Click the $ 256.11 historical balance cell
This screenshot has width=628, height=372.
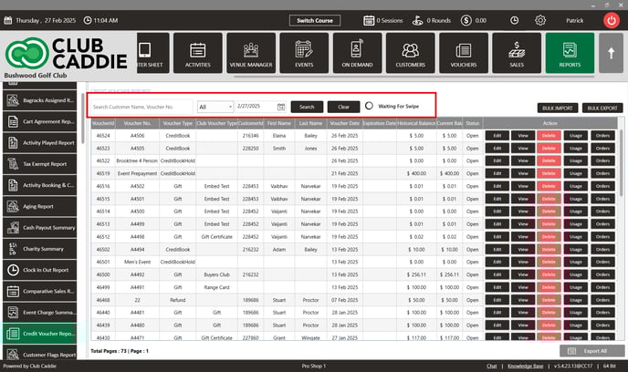[416, 274]
